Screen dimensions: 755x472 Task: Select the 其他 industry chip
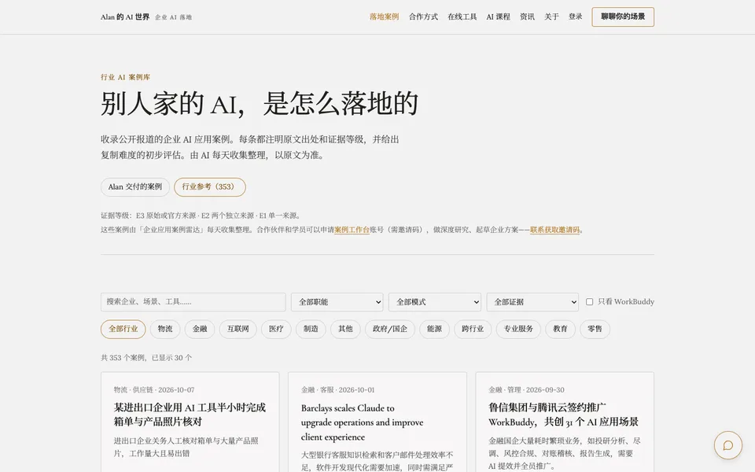346,329
